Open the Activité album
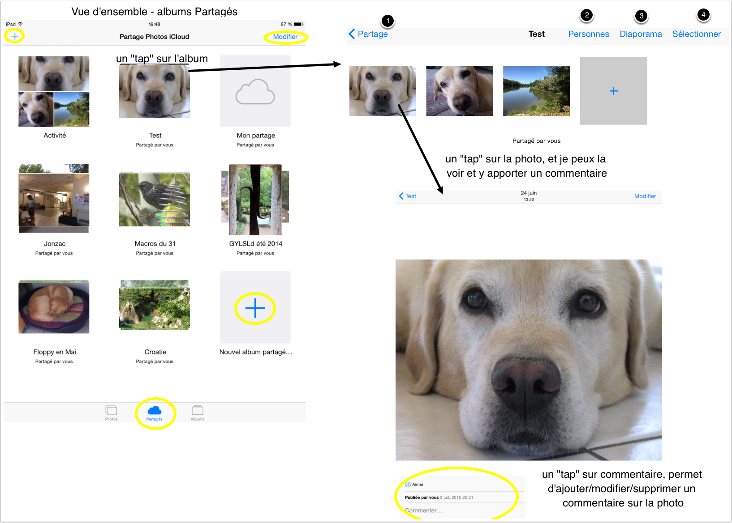The height and width of the screenshot is (523, 732). [54, 92]
